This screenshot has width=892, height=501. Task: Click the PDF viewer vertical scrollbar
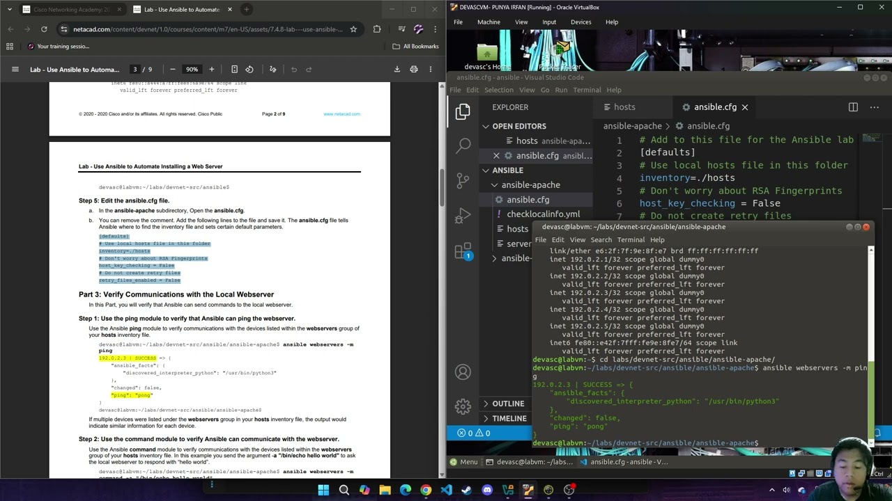click(441, 187)
